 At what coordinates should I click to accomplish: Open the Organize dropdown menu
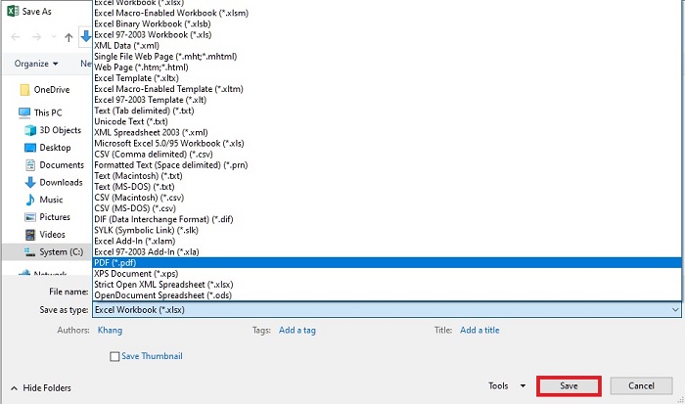click(x=36, y=64)
